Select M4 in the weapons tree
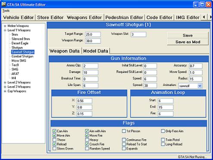The image size is (213, 160). point(14,78)
